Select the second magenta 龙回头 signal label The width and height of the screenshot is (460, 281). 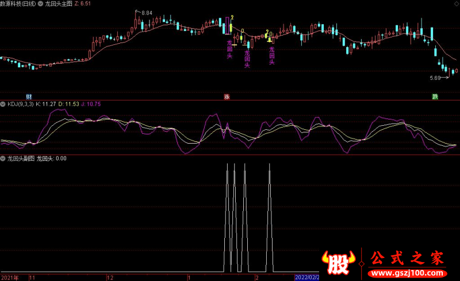247,59
